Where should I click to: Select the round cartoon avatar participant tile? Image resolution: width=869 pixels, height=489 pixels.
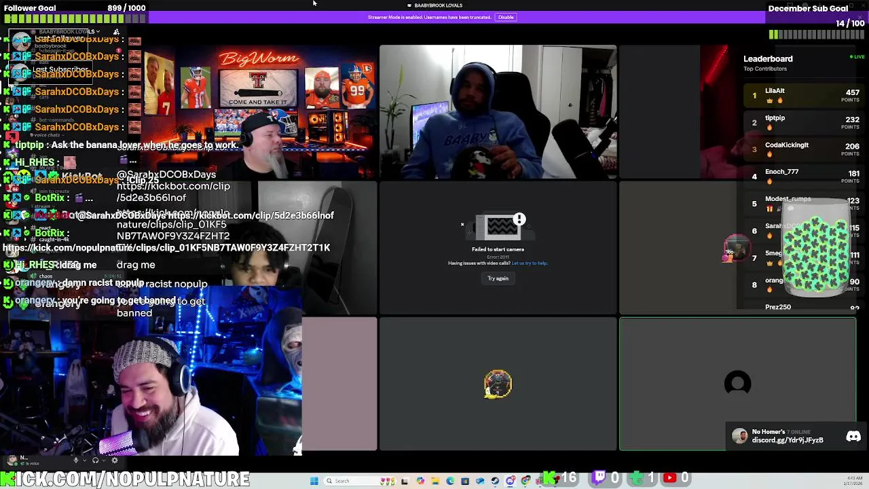click(x=498, y=384)
